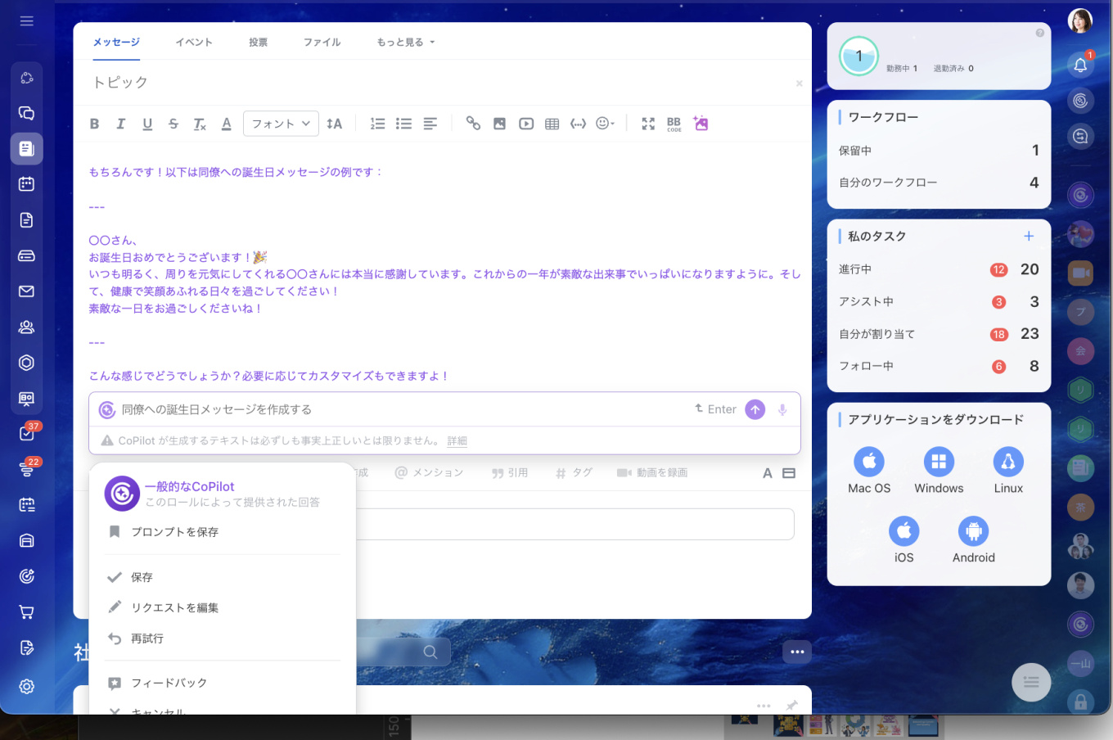The height and width of the screenshot is (740, 1113).
Task: Click the microphone icon in CoPilot input
Action: pos(782,409)
